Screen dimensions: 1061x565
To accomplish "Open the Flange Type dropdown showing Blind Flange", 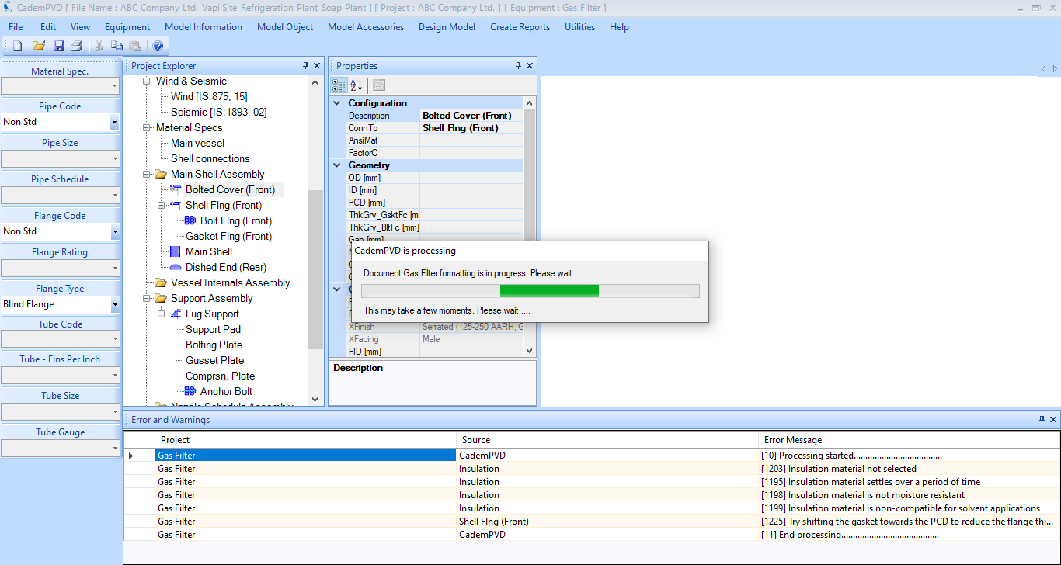I will [114, 304].
